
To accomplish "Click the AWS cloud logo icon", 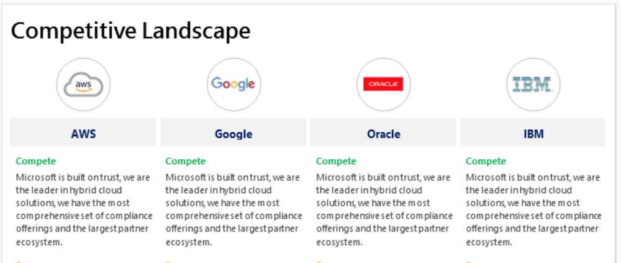I will pyautogui.click(x=83, y=85).
